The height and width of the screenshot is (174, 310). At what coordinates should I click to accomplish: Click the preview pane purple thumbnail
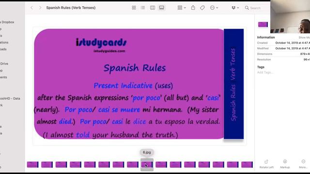pyautogui.click(x=263, y=25)
